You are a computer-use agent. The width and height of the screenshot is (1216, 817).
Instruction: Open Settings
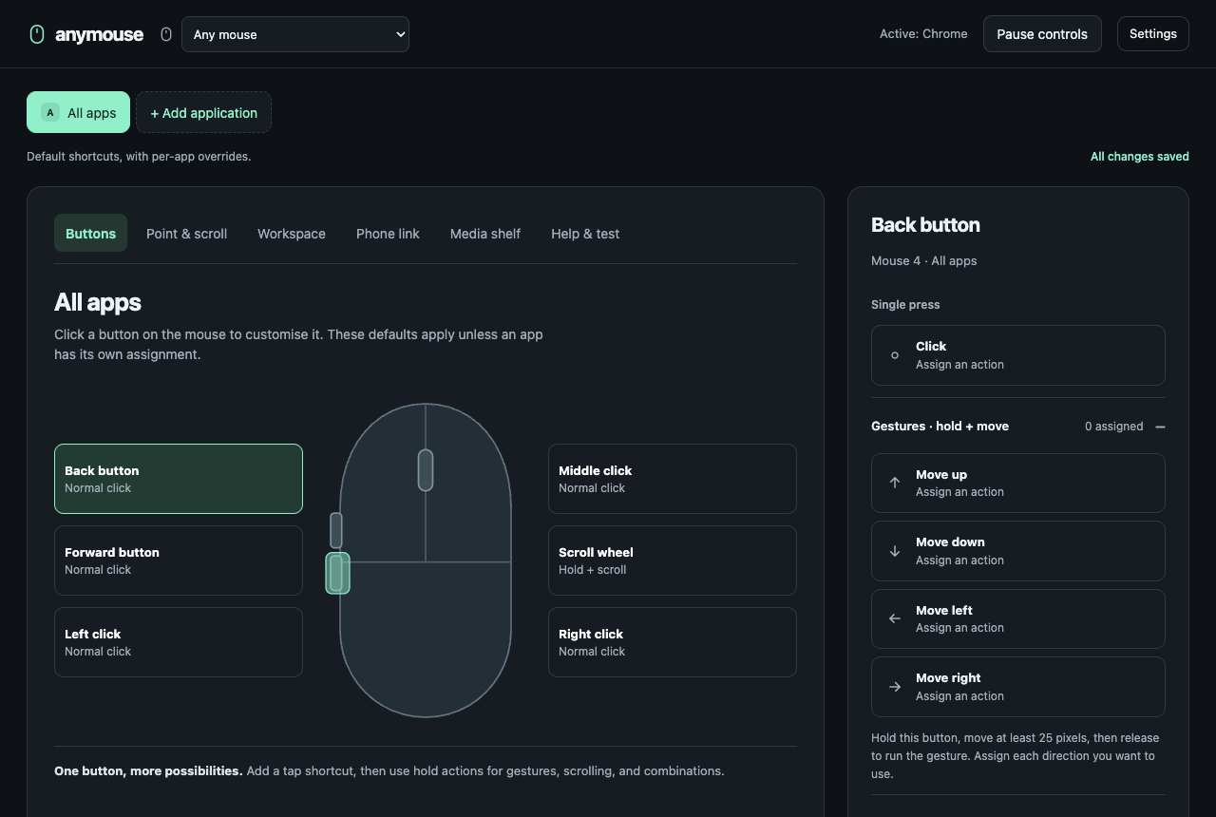coord(1153,33)
